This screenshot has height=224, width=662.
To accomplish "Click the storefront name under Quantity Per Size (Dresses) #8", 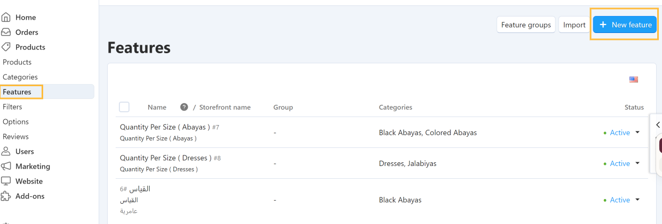I will [x=159, y=169].
